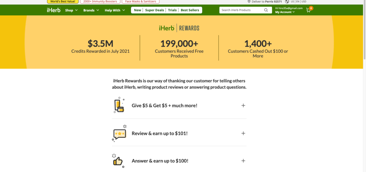Viewport: 366px width, 172px height.
Task: Click Credits Rewarded in July 2021 text
Action: (100, 51)
